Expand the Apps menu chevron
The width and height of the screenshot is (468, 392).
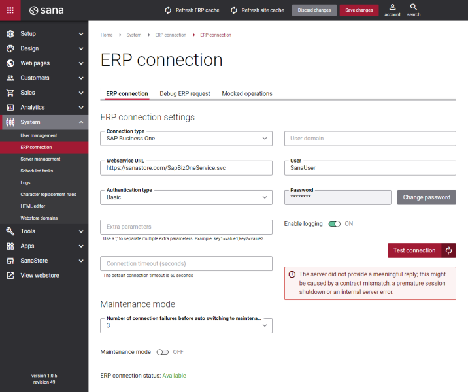click(x=81, y=246)
